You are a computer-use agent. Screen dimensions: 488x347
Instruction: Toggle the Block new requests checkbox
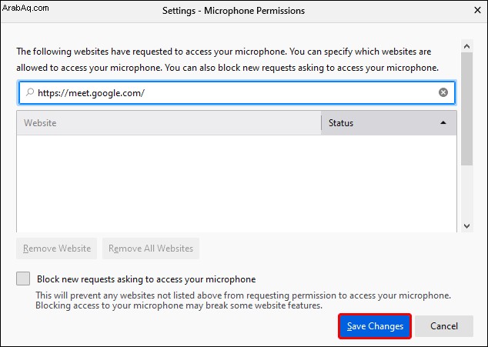(x=23, y=279)
